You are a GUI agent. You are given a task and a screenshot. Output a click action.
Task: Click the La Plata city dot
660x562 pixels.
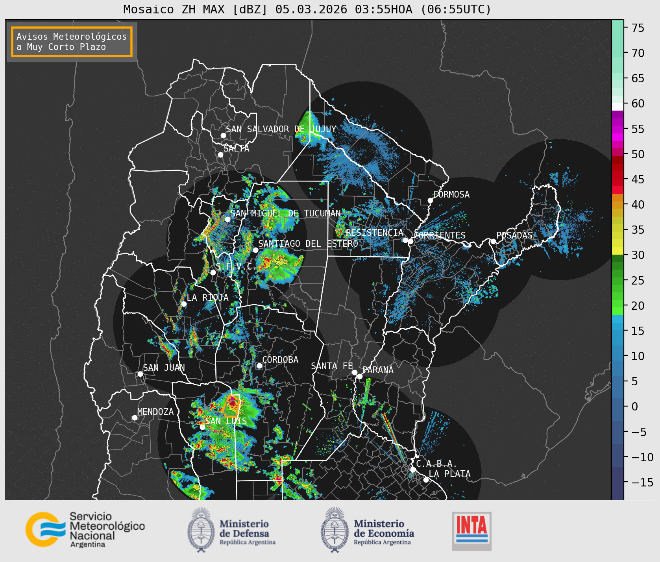426,479
